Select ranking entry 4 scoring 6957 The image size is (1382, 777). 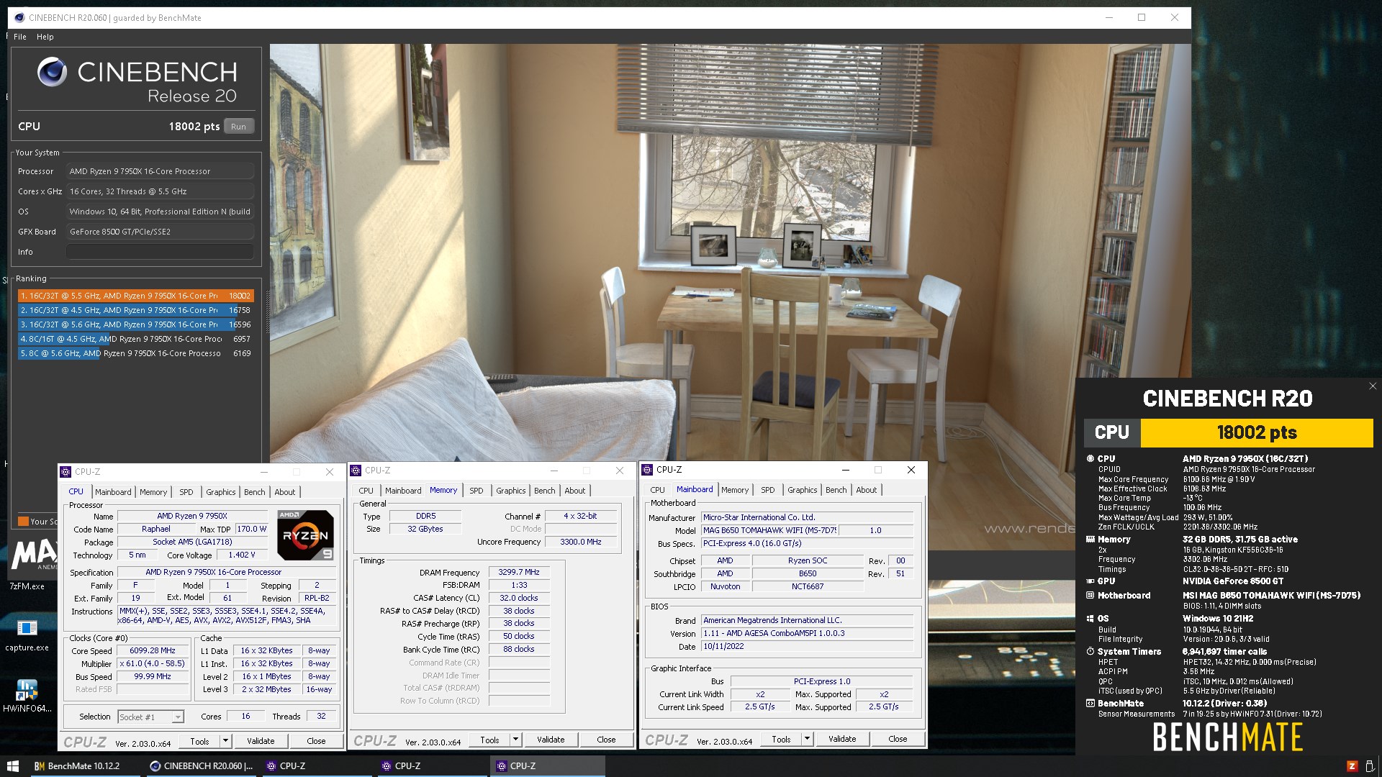coord(135,339)
